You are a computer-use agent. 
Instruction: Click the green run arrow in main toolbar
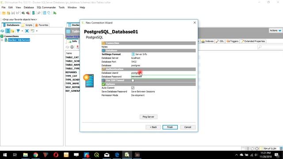click(55, 13)
